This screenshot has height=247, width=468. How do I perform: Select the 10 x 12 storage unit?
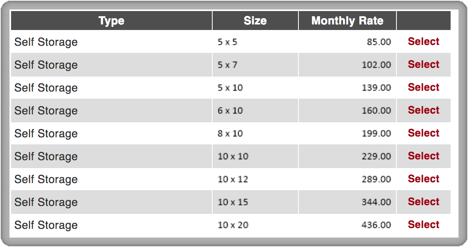click(423, 179)
